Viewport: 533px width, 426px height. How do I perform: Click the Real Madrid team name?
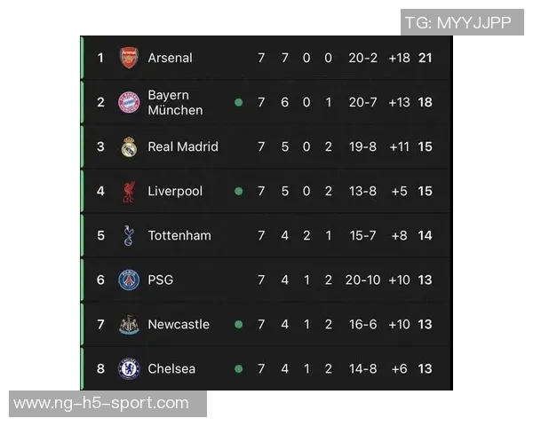(182, 146)
